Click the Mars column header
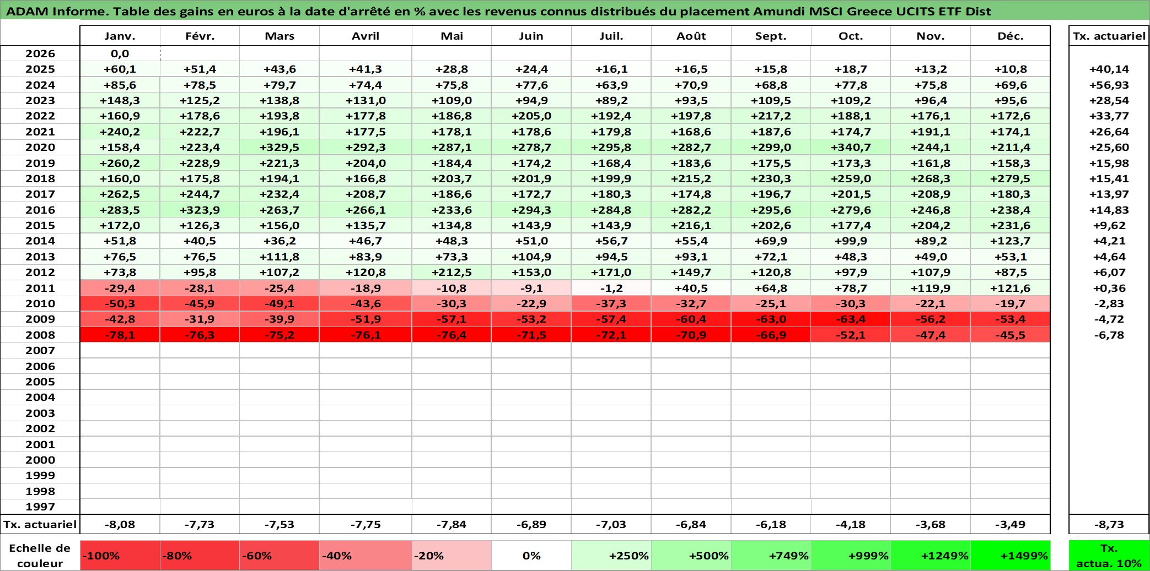 [x=280, y=36]
